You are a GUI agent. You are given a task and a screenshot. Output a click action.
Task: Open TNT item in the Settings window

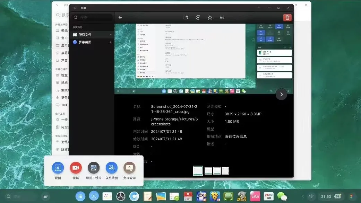tap(62, 105)
